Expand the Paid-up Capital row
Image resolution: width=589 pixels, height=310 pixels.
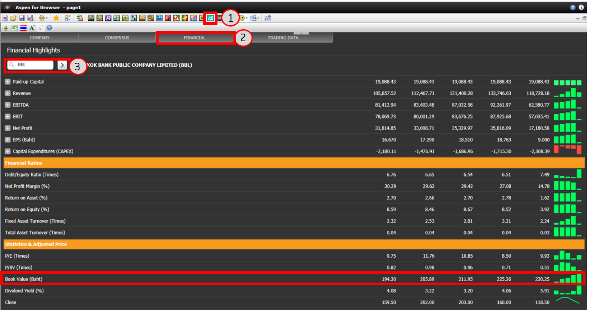click(x=8, y=82)
